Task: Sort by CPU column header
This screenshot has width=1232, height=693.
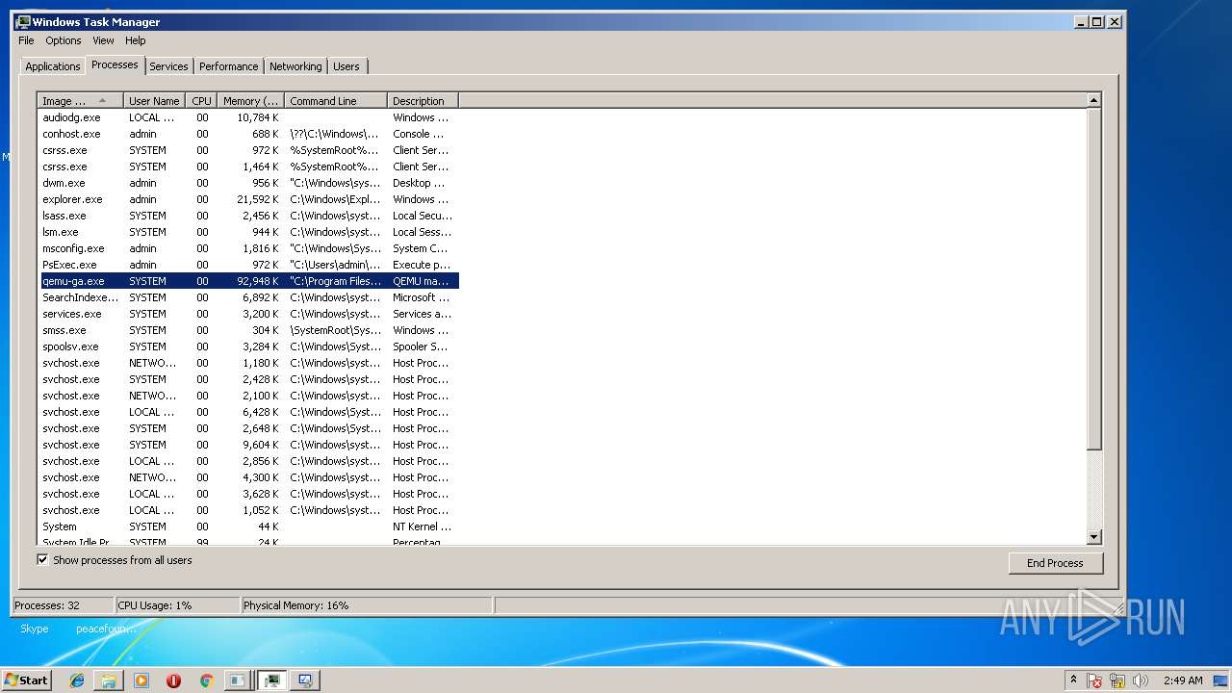Action: point(201,101)
